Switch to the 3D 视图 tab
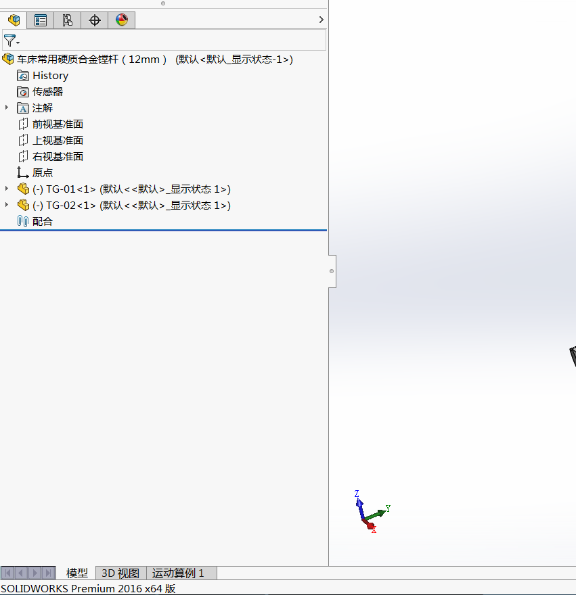Screen dimensions: 576x595 120,573
